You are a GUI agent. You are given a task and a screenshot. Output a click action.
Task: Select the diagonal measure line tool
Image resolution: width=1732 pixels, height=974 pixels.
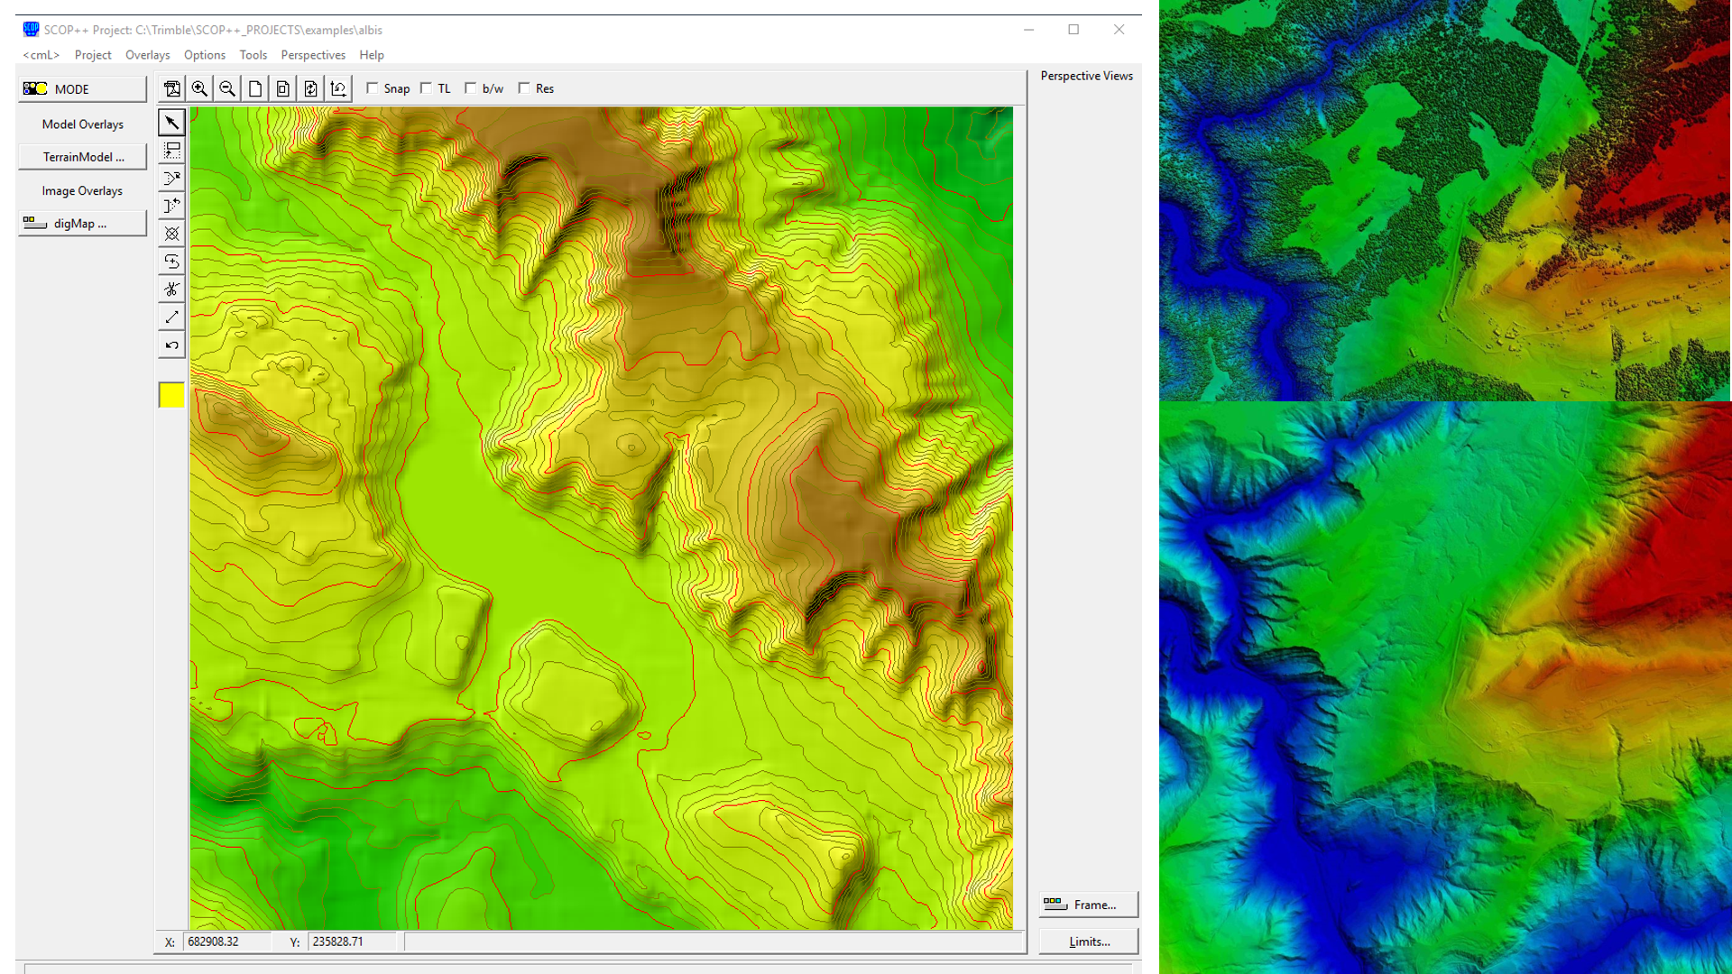pyautogui.click(x=171, y=317)
